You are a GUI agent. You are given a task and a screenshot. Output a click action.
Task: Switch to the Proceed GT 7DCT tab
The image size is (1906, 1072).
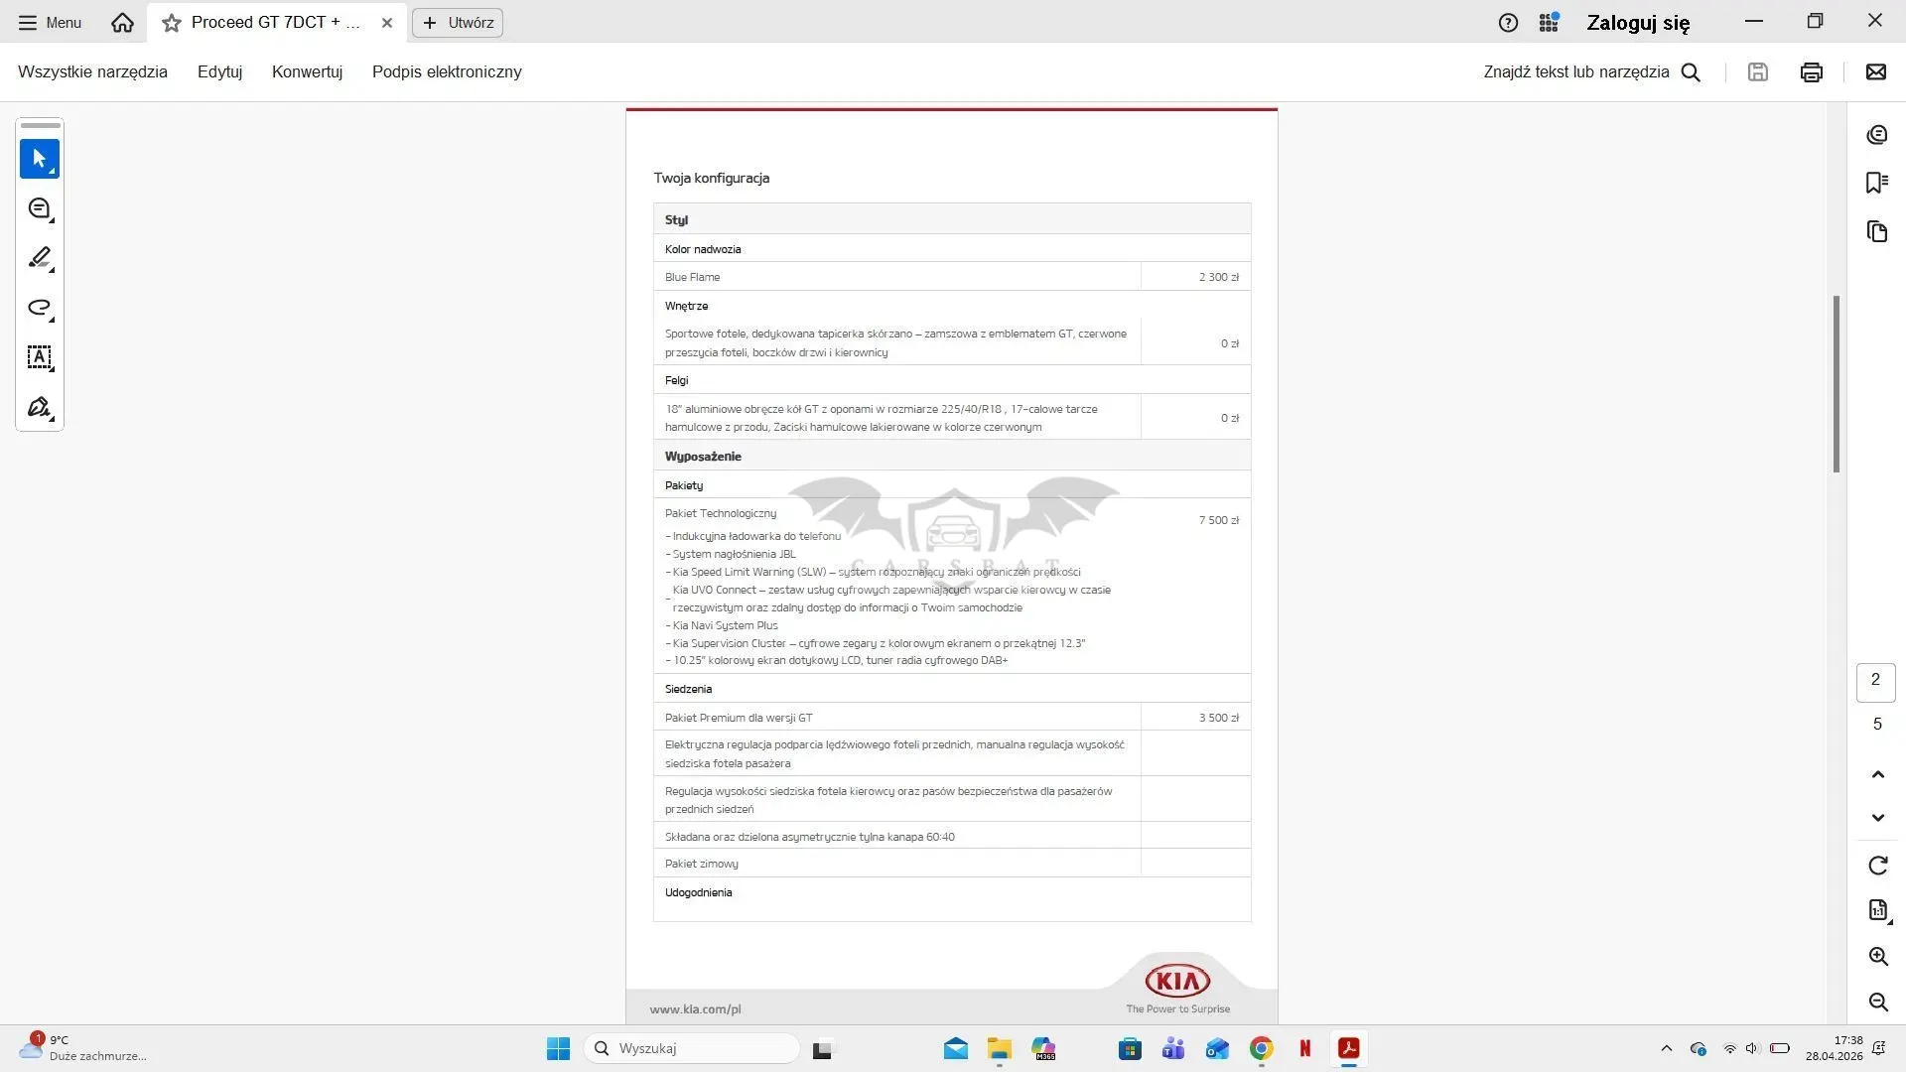276,23
